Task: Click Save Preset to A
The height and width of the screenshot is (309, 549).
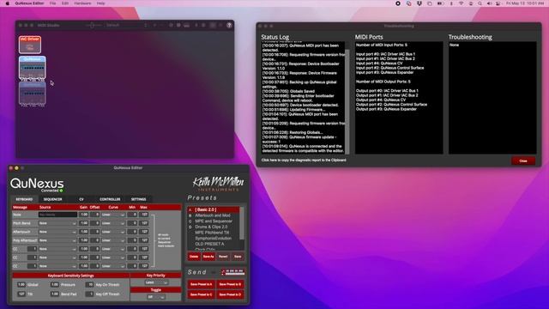Action: coord(202,284)
